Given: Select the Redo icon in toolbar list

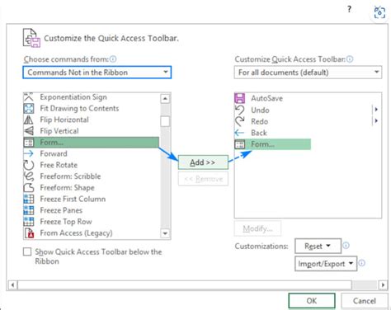Looking at the screenshot, I should pyautogui.click(x=239, y=121).
